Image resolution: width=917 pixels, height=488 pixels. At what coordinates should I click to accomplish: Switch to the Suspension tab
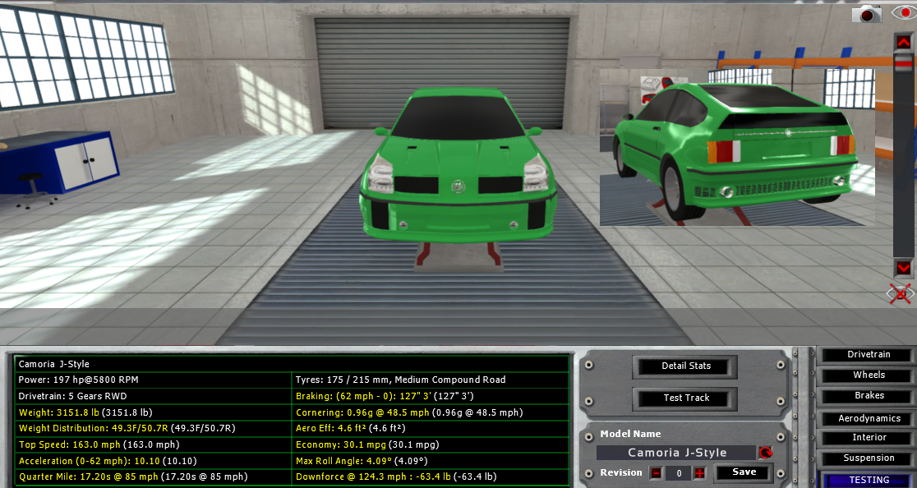pyautogui.click(x=869, y=458)
